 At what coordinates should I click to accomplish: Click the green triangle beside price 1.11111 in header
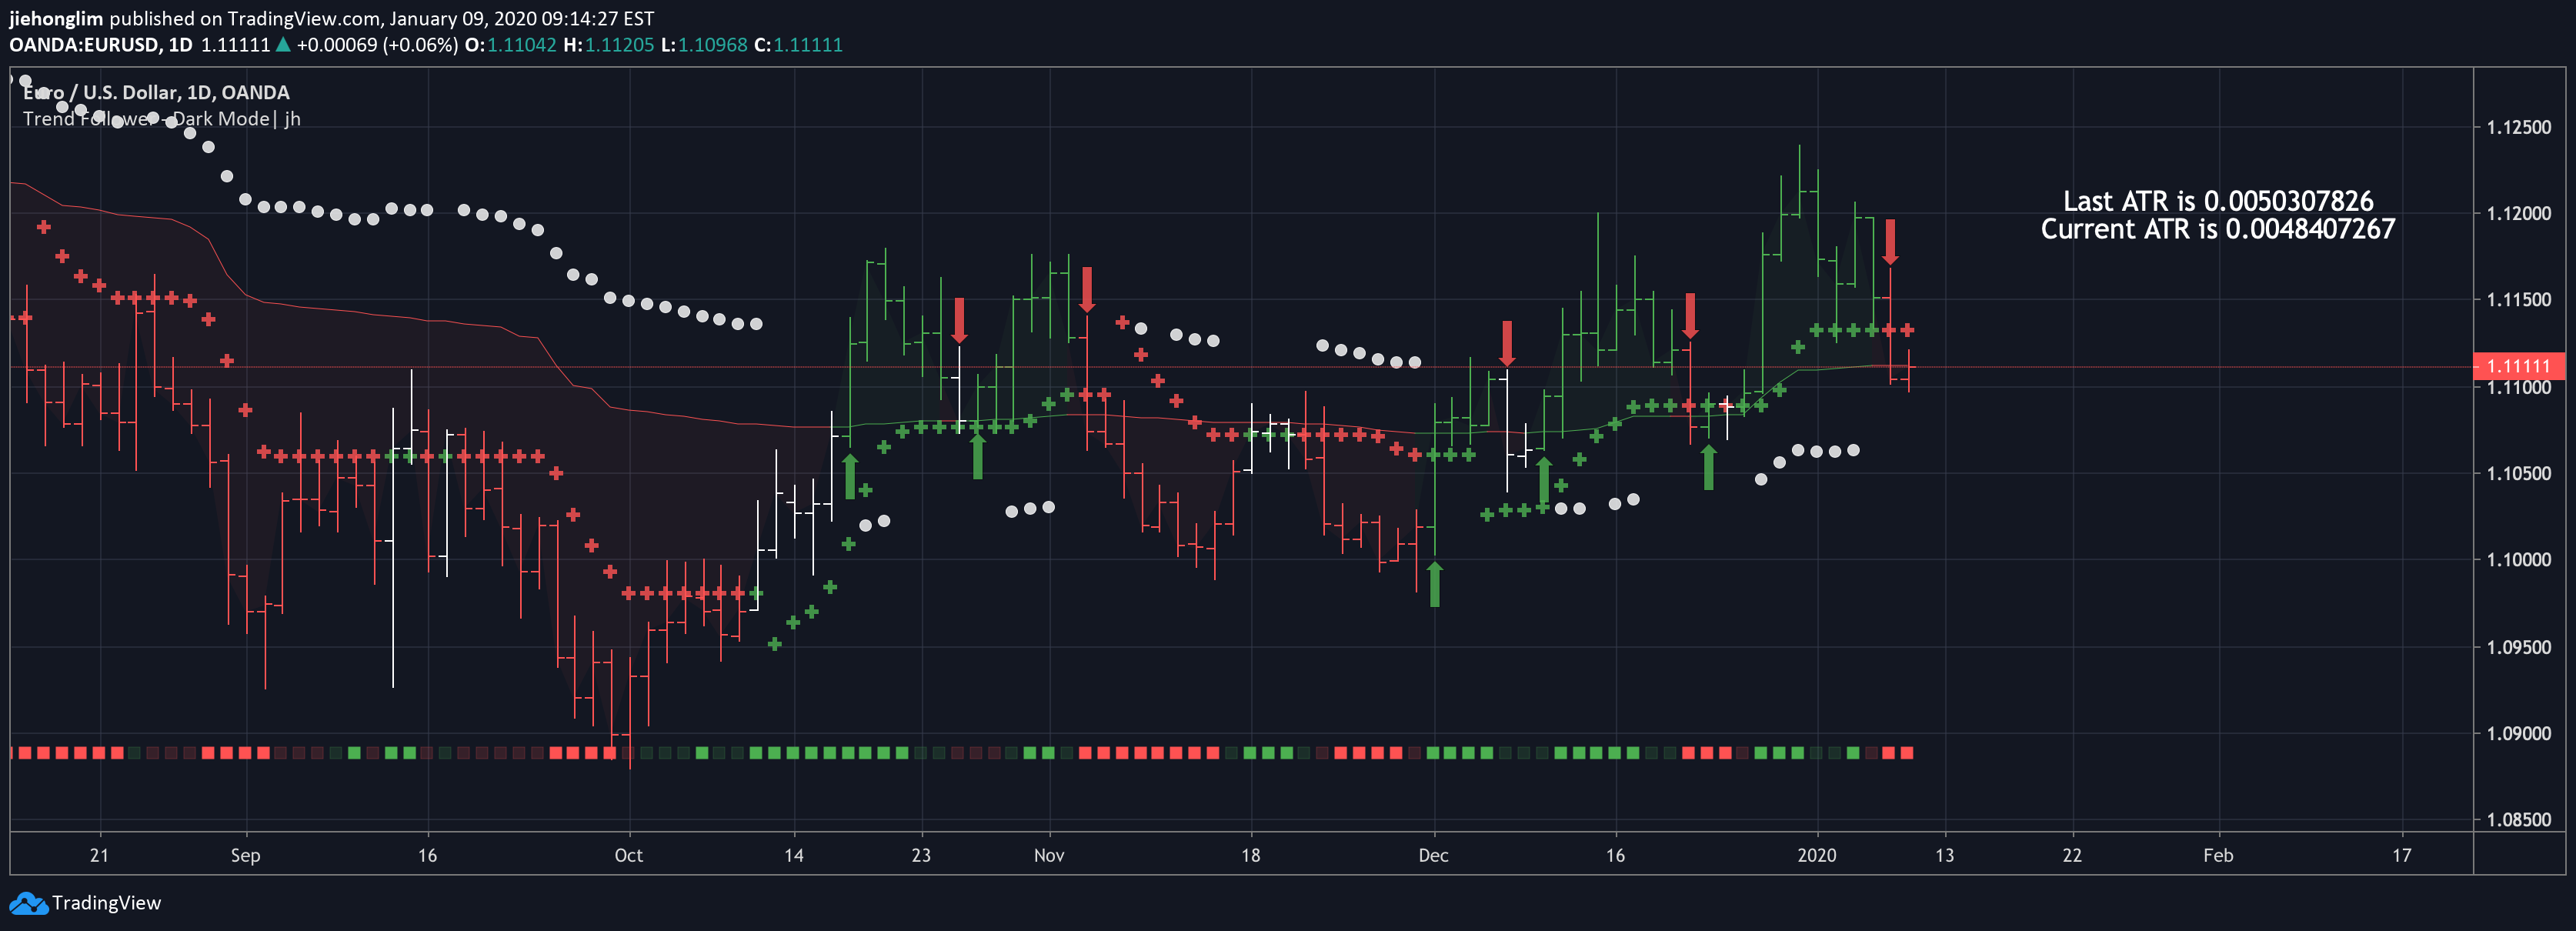pos(283,44)
